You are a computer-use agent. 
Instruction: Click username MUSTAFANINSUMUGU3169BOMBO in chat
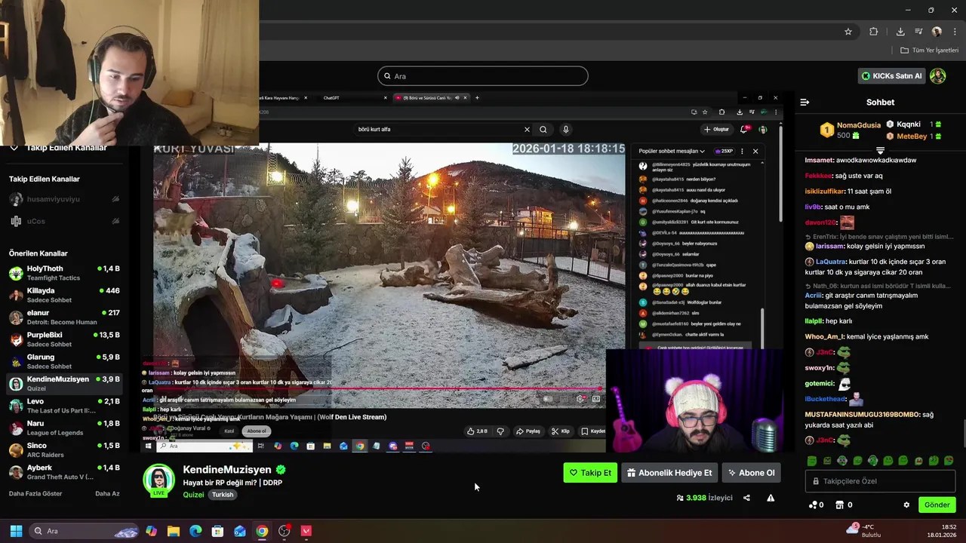tap(862, 415)
